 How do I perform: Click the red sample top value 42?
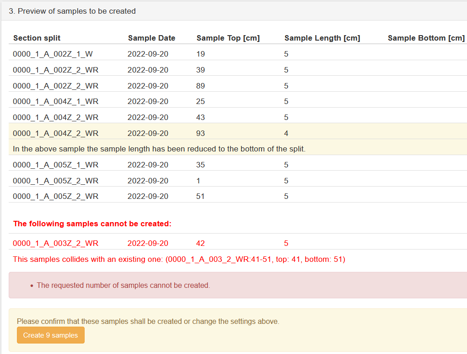(x=200, y=243)
